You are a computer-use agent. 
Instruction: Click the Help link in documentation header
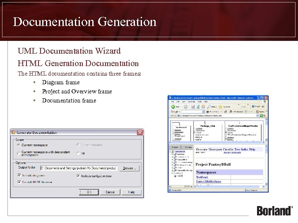pyautogui.click(x=252, y=149)
